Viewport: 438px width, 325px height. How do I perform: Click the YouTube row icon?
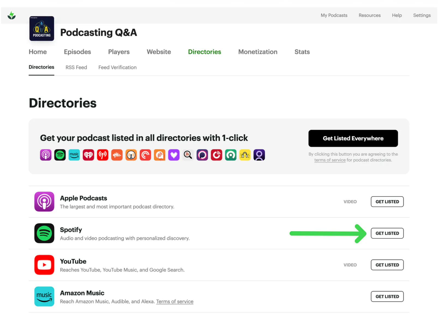point(44,265)
